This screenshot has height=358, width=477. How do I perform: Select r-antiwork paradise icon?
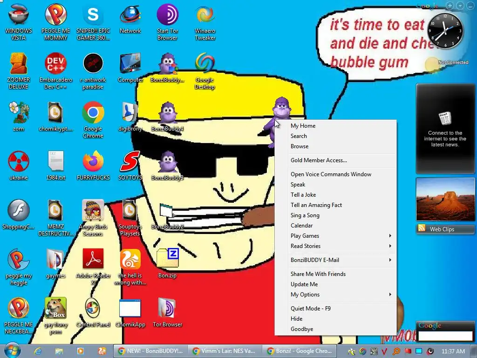(93, 71)
